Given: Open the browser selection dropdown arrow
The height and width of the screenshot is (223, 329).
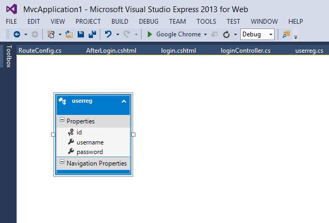Looking at the screenshot, I should point(205,34).
